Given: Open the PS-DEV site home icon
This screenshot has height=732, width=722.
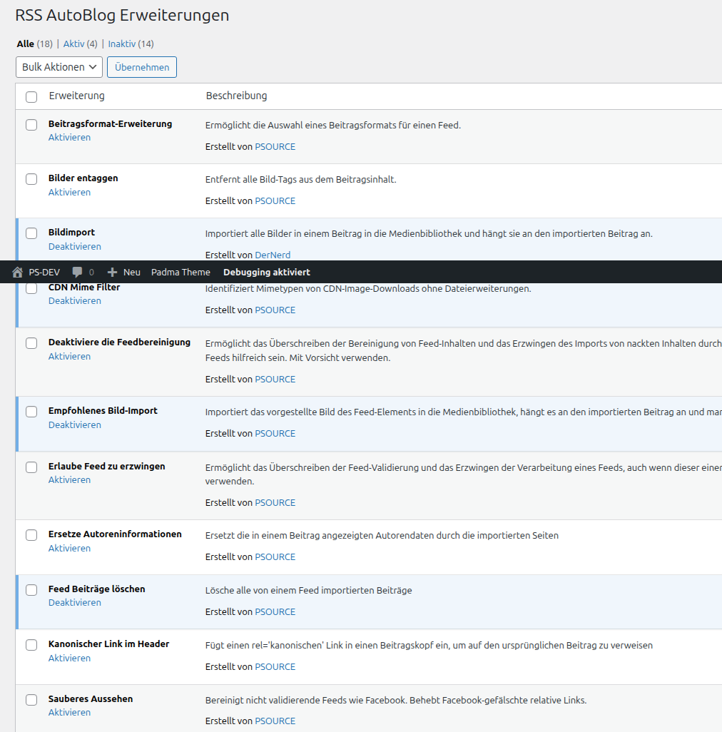Looking at the screenshot, I should 16,272.
